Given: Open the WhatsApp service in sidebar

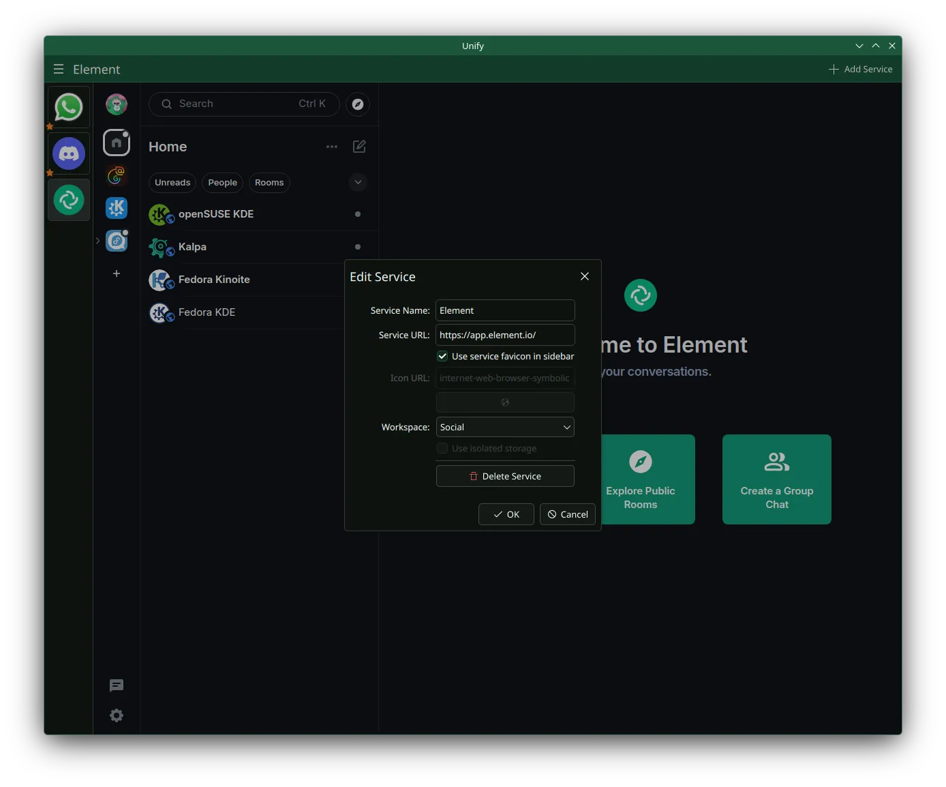Looking at the screenshot, I should 69,107.
